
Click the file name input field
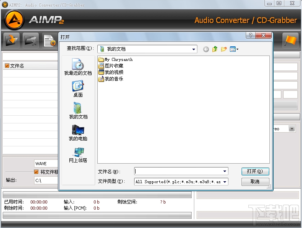(178, 171)
